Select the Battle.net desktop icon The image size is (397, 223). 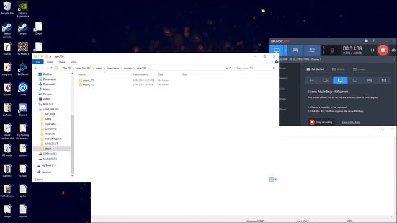click(23, 69)
